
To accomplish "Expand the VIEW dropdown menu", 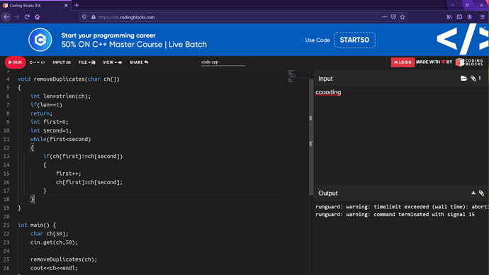I will click(x=112, y=62).
